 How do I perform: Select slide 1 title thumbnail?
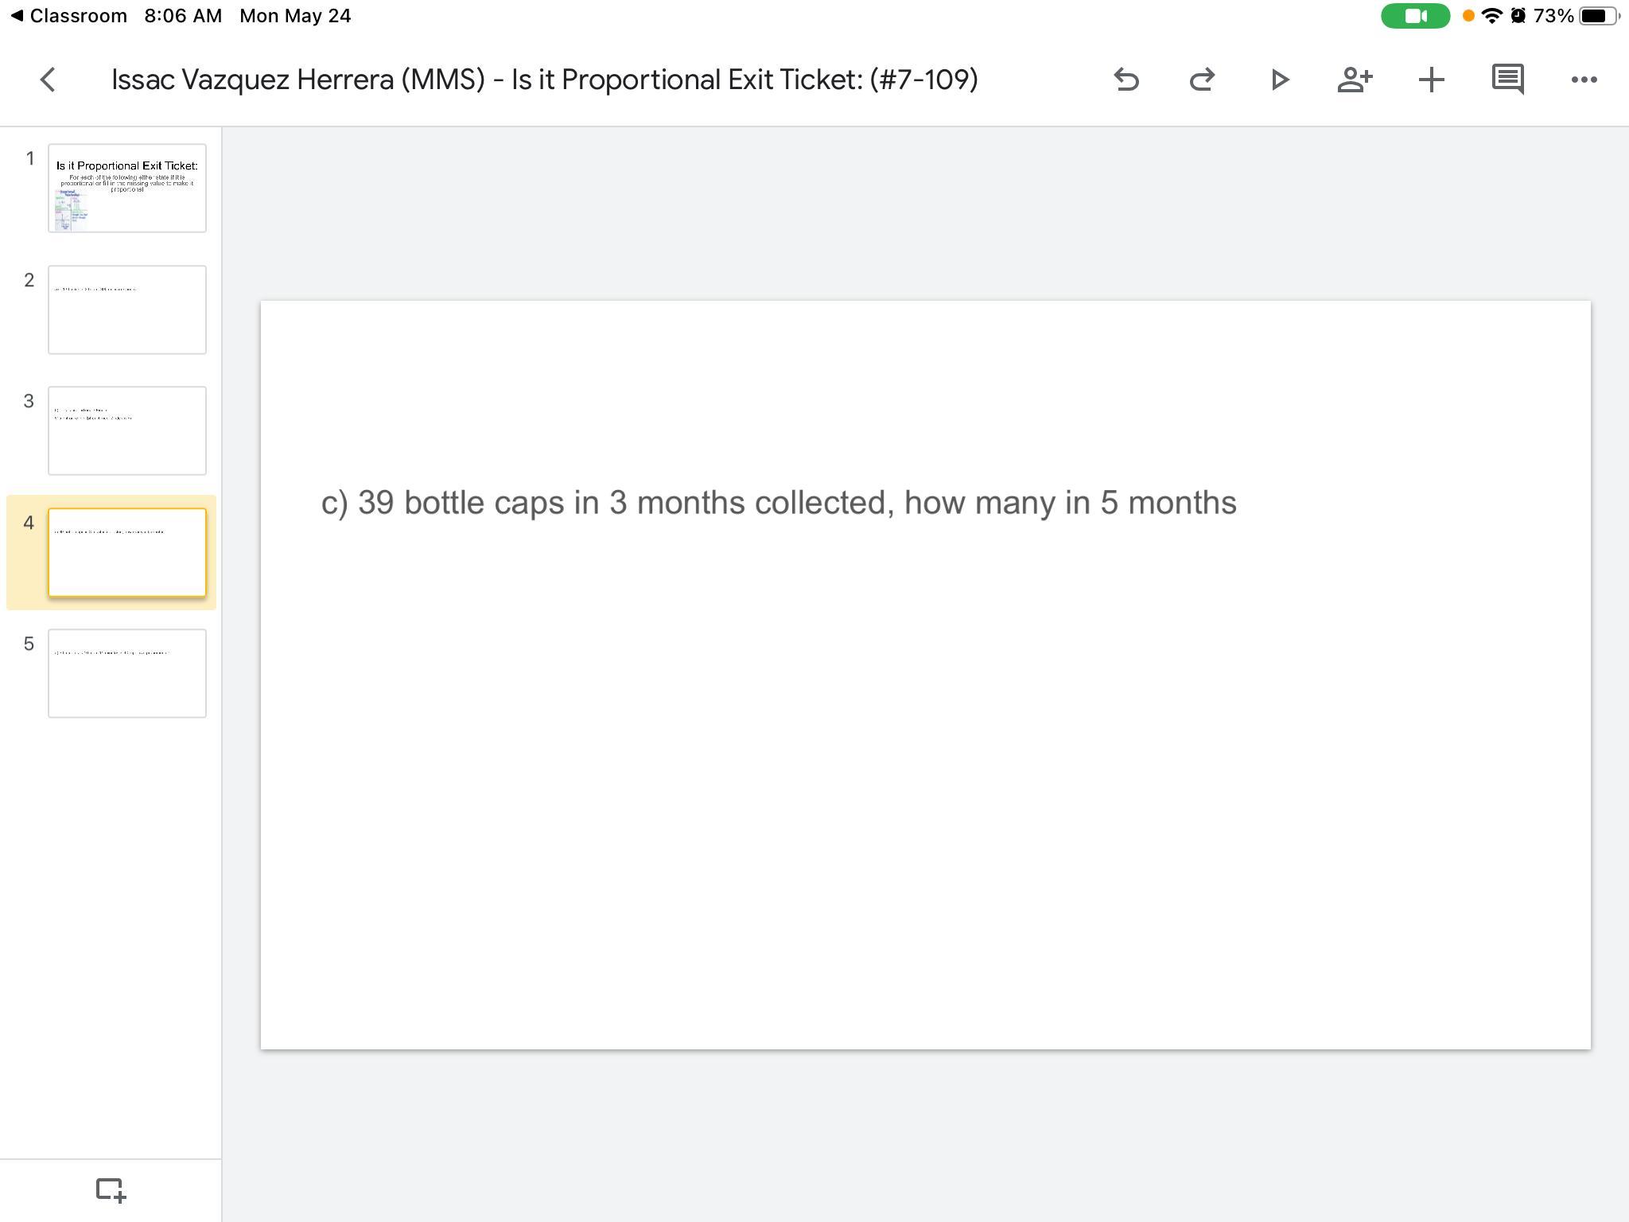pyautogui.click(x=127, y=189)
